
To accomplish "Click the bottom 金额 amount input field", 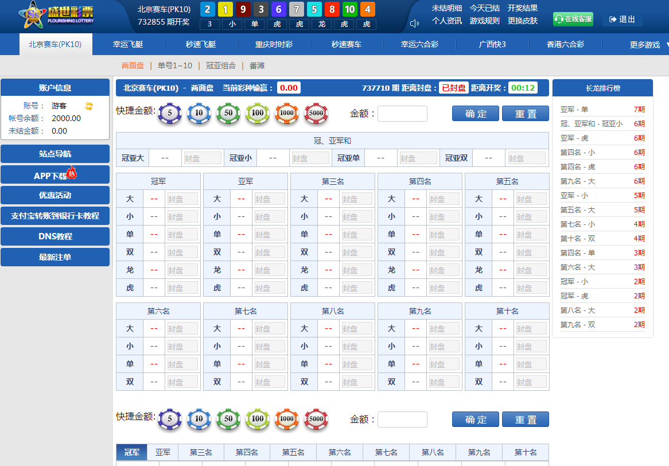I will [402, 420].
